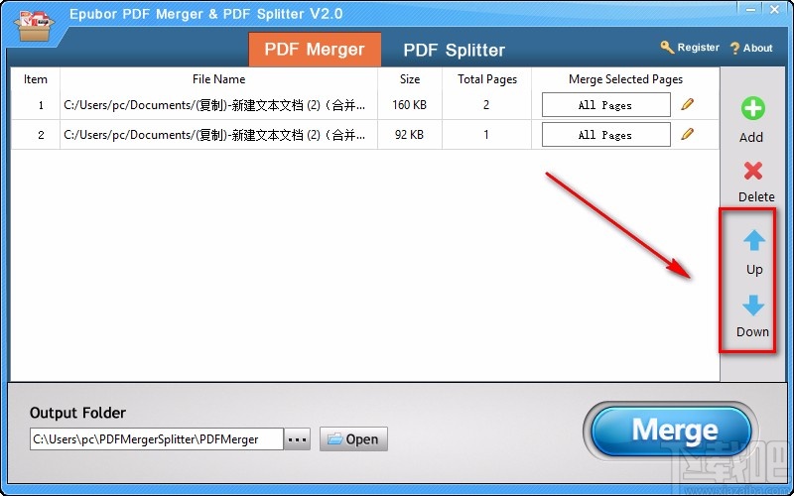Click the All Pages box in row 2

606,135
